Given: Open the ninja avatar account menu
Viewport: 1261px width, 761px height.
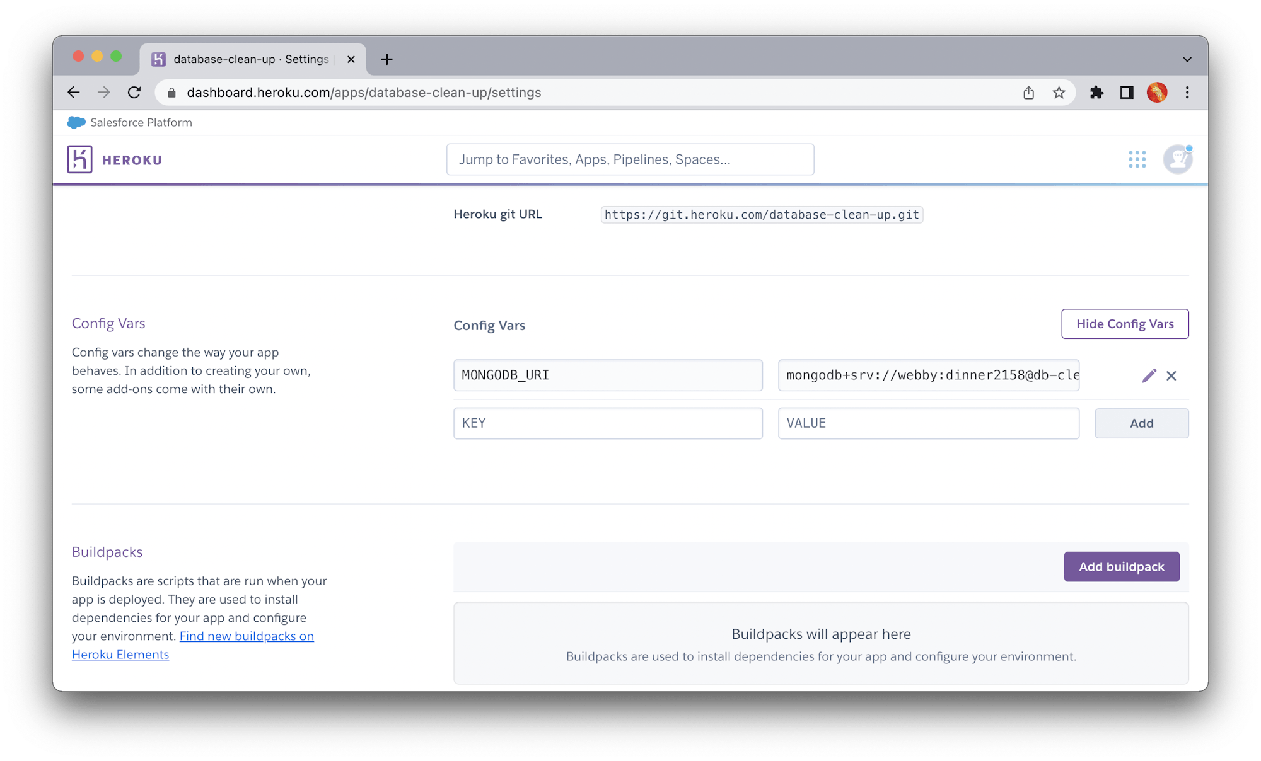Looking at the screenshot, I should (x=1177, y=159).
